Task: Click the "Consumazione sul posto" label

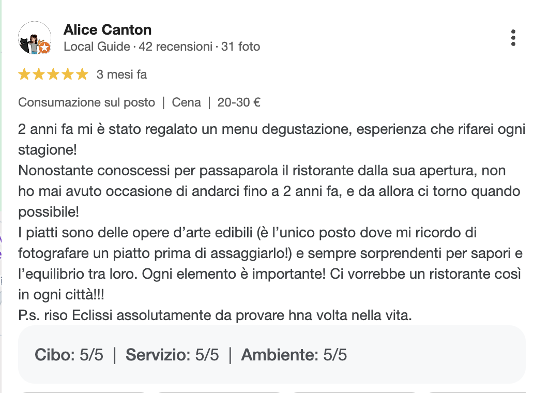Action: pyautogui.click(x=86, y=102)
